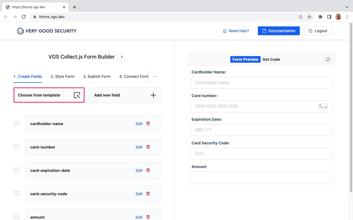Delete the amount field with trash icon
The width and height of the screenshot is (353, 220).
click(148, 217)
